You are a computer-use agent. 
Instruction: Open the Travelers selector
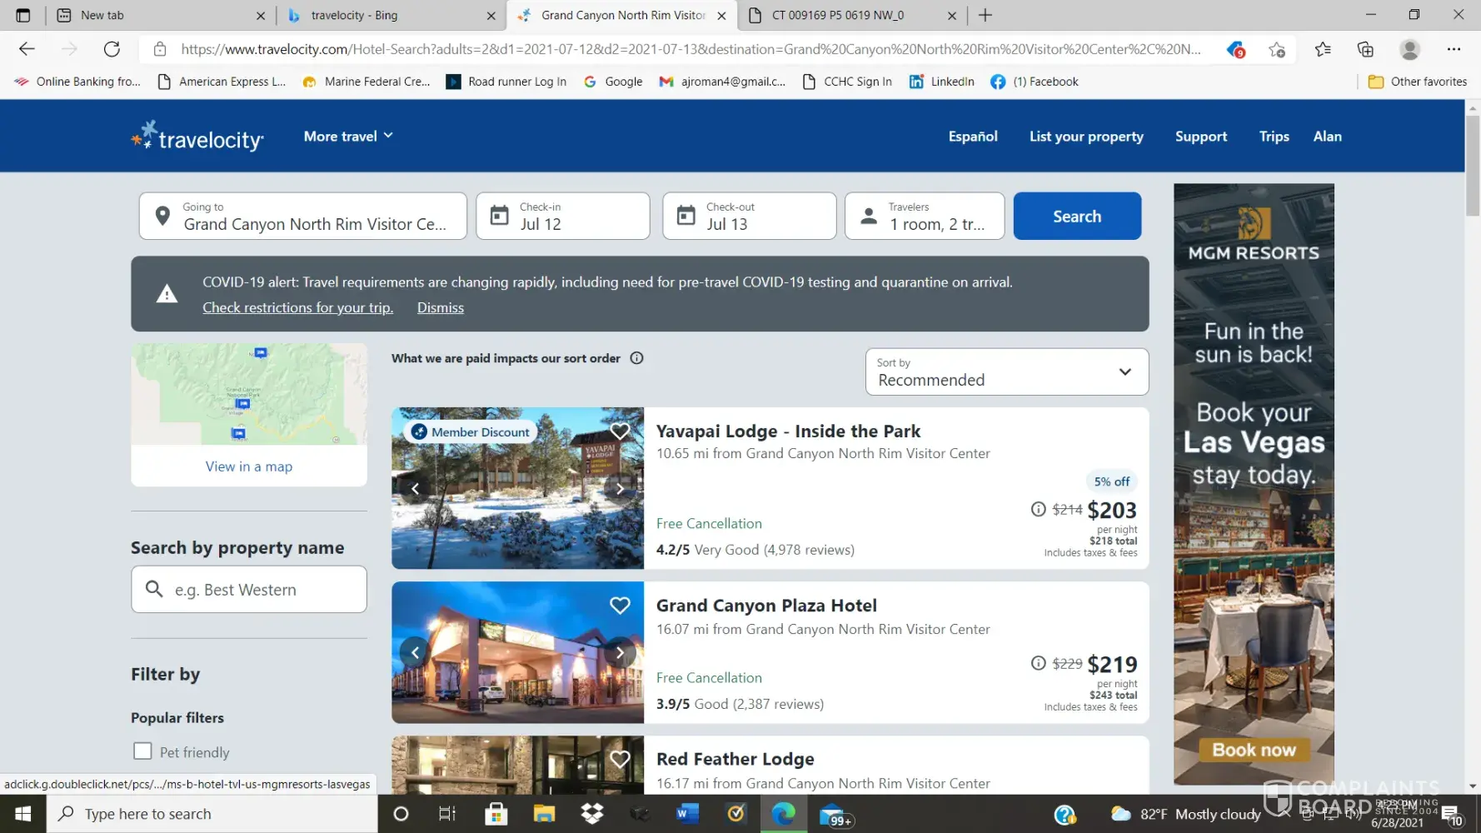pos(925,217)
